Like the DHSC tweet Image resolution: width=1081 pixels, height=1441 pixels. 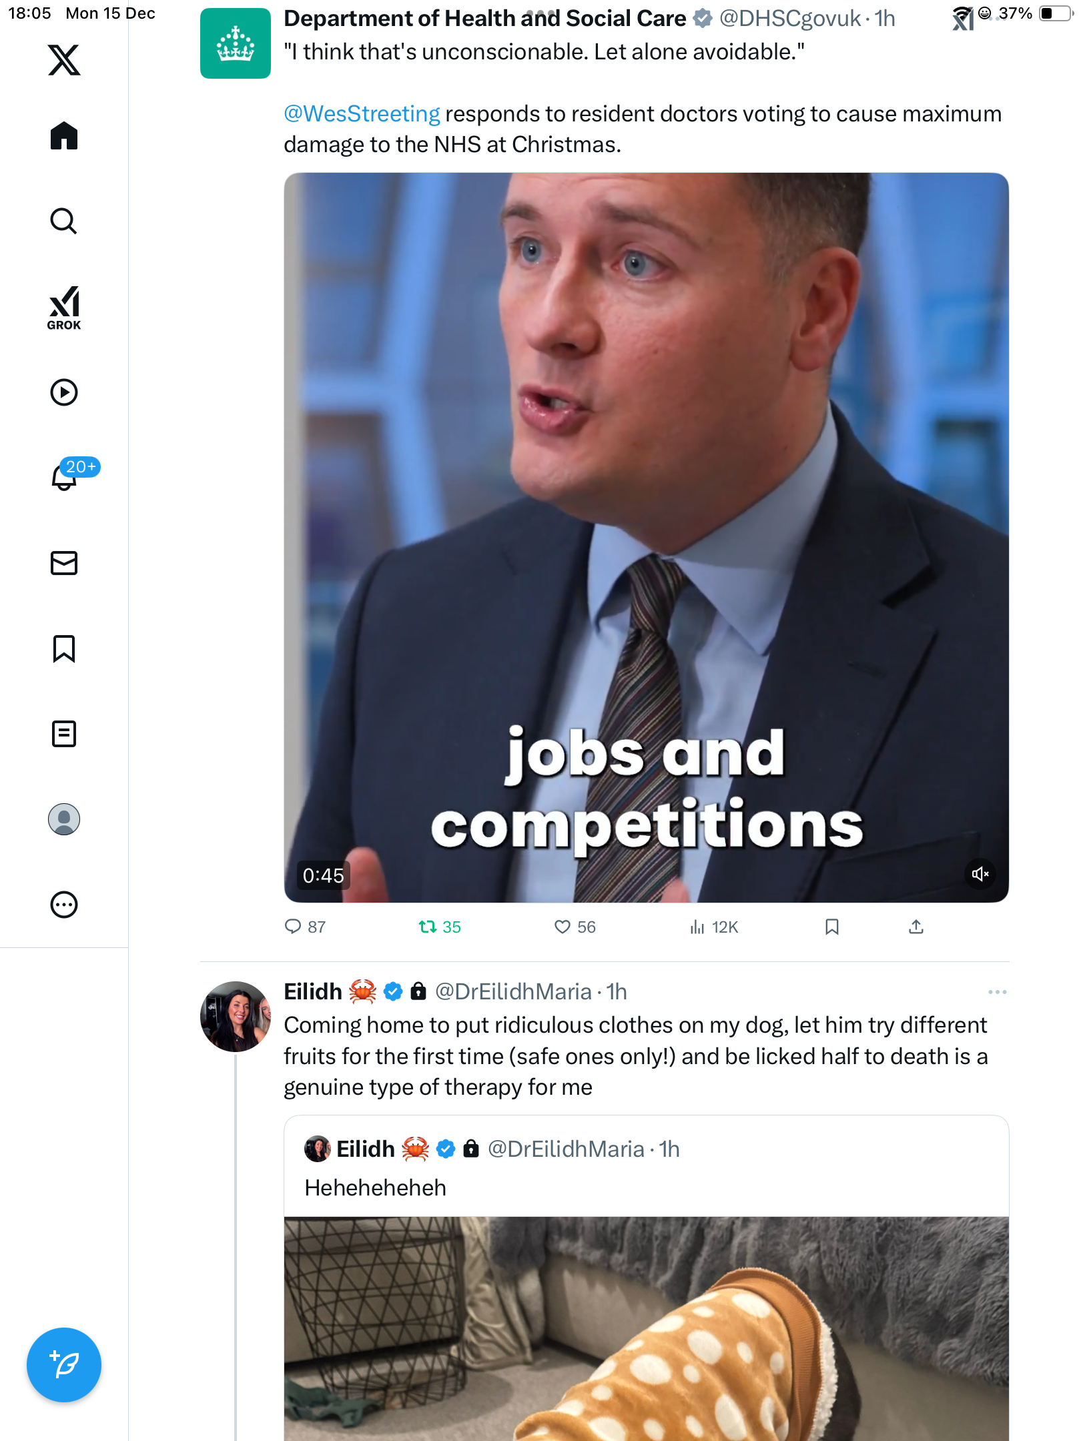[563, 927]
